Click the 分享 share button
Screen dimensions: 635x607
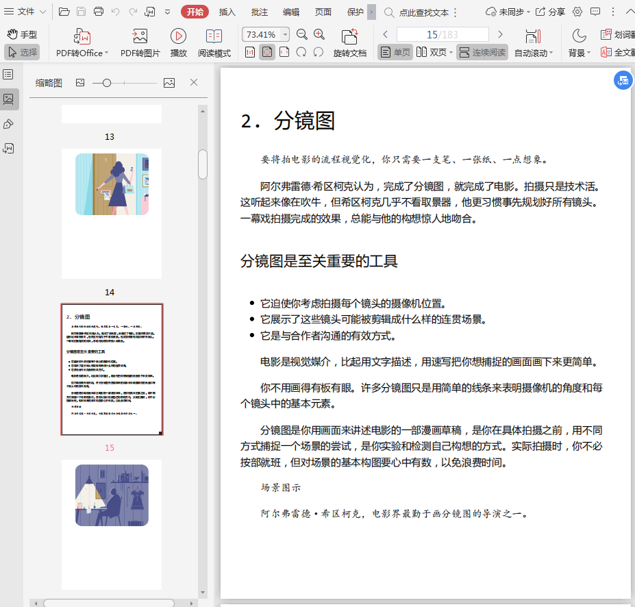[550, 12]
